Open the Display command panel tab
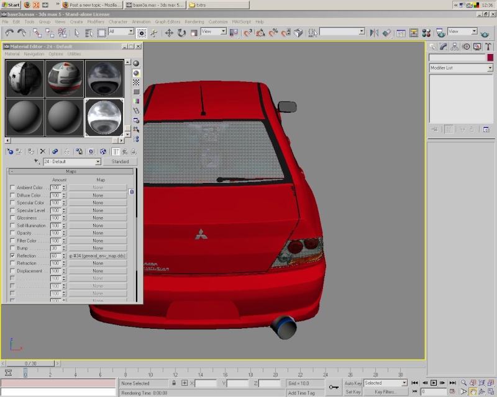 pyautogui.click(x=477, y=47)
